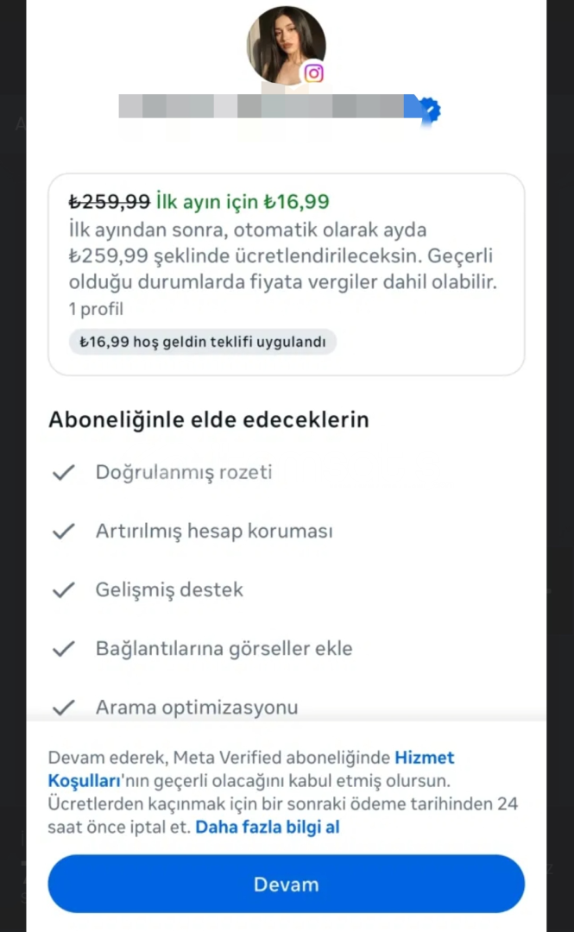Click the Aboneliğinle elde edeceklerin heading
Screen dimensions: 574x932
click(209, 420)
